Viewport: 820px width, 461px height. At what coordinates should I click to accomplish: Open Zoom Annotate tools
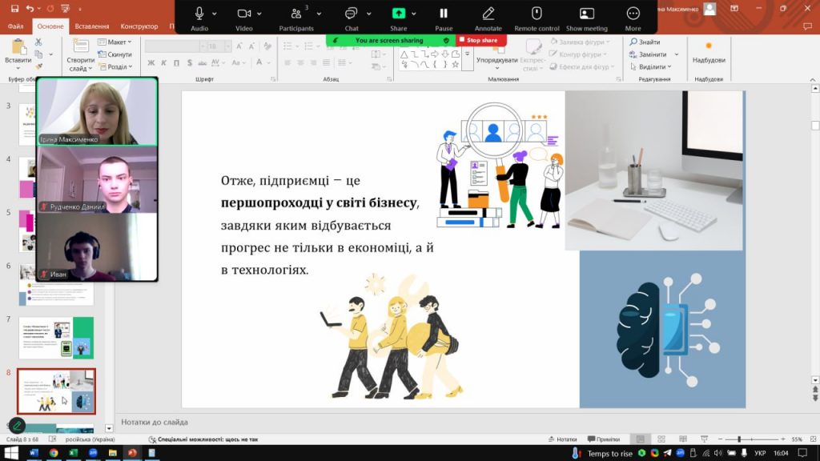tap(488, 14)
